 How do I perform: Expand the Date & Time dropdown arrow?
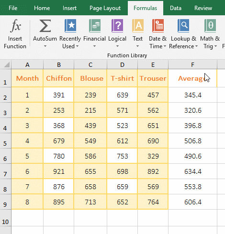click(x=165, y=46)
